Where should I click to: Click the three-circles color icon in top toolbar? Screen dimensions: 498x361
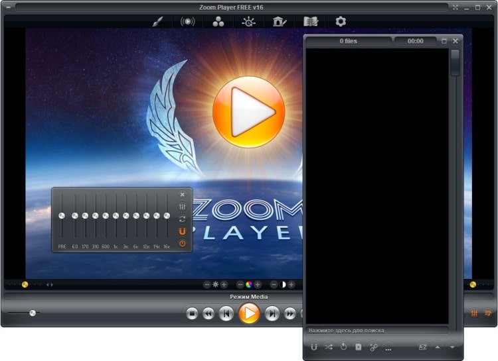point(218,22)
